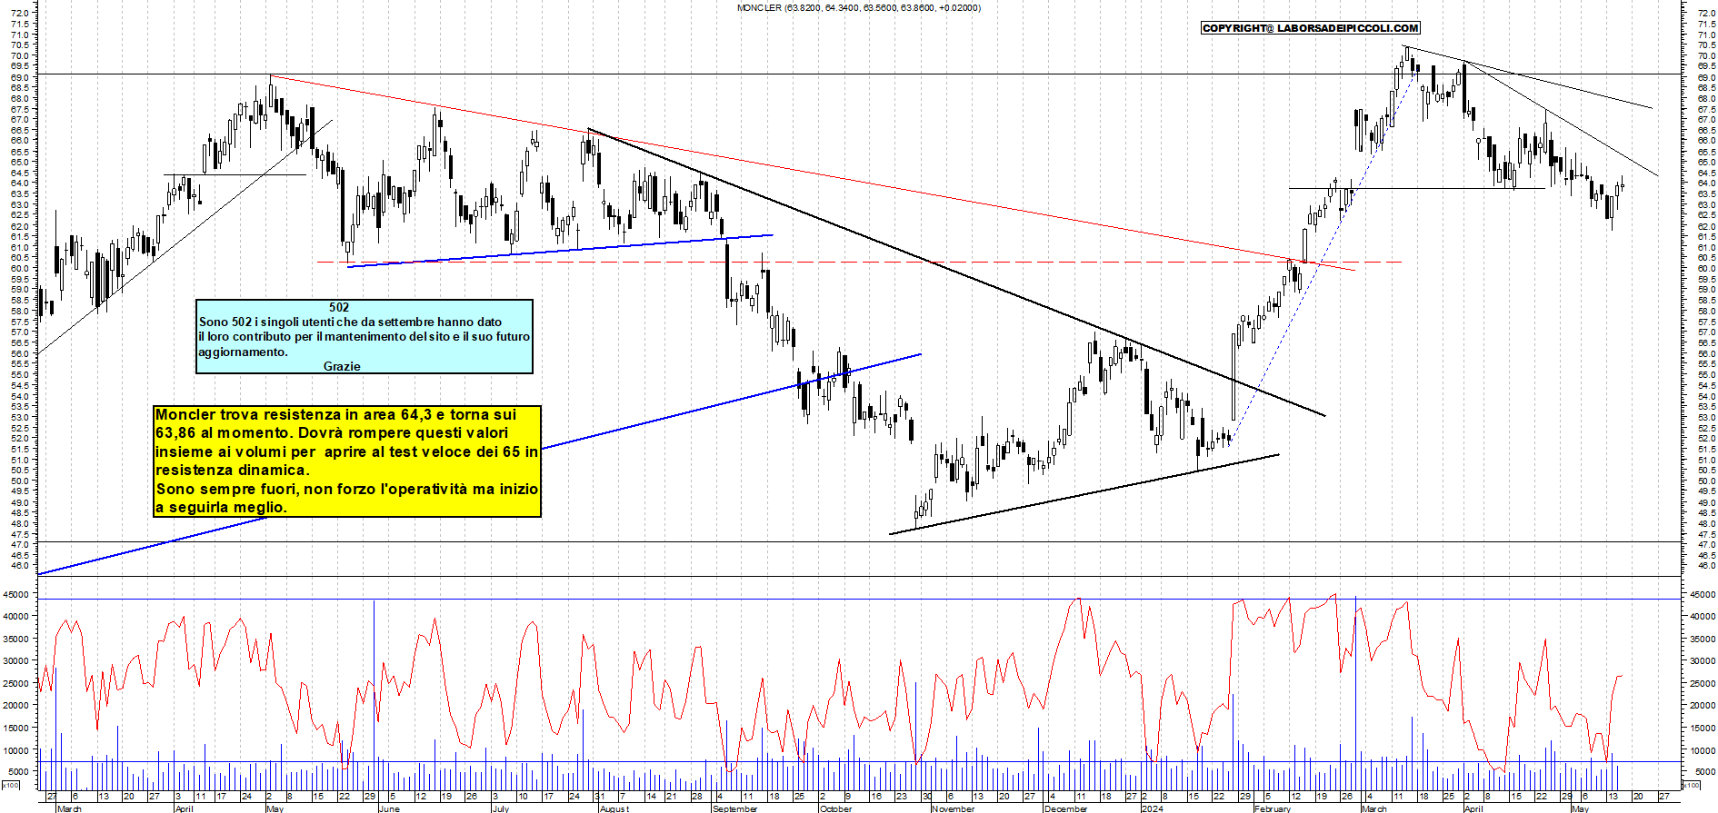Screen dimensions: 1718x813
Task: Click the 'Sono 502 i singoli utenti' sentence
Action: [364, 336]
